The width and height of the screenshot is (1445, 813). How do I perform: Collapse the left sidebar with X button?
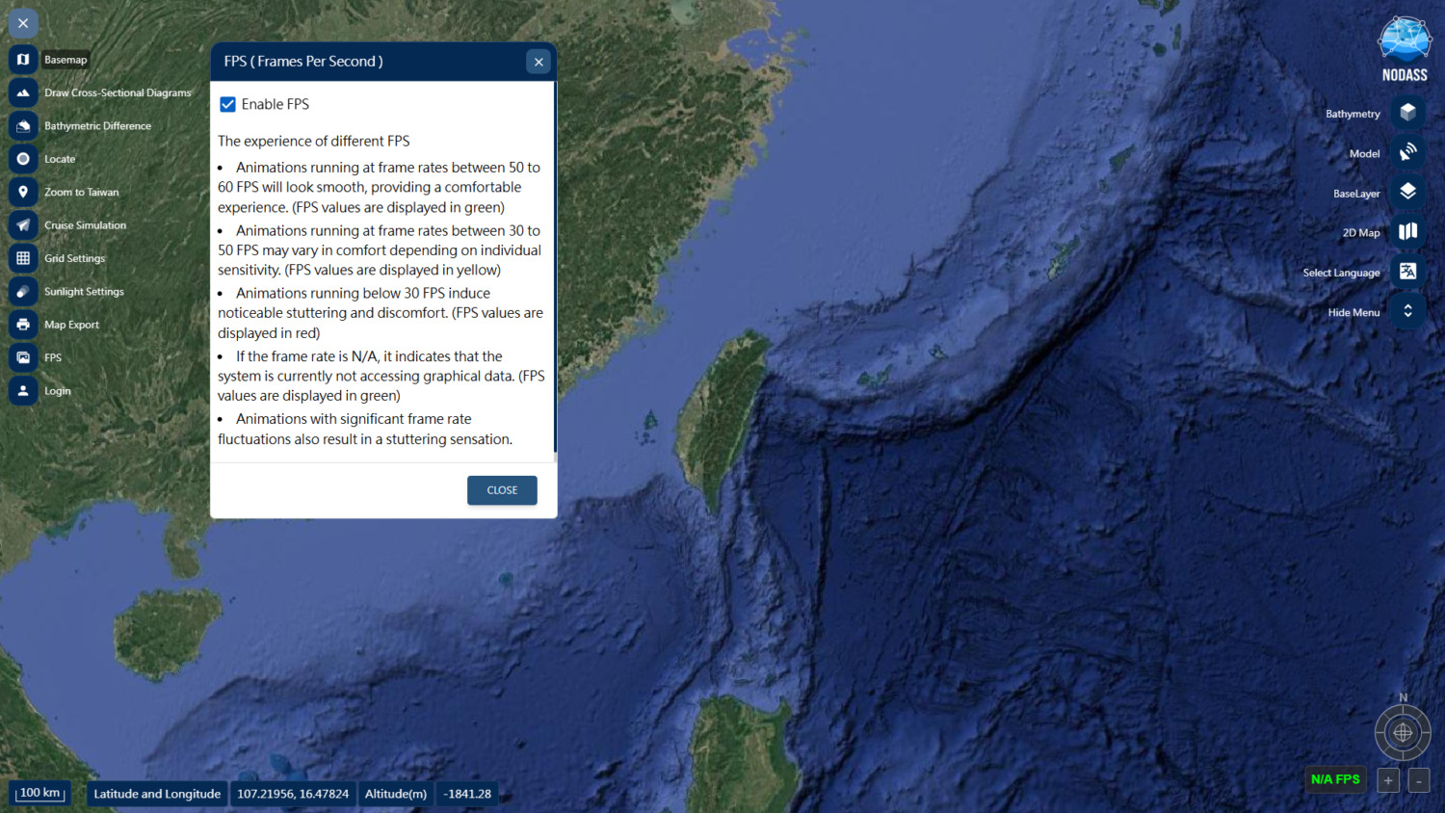23,23
